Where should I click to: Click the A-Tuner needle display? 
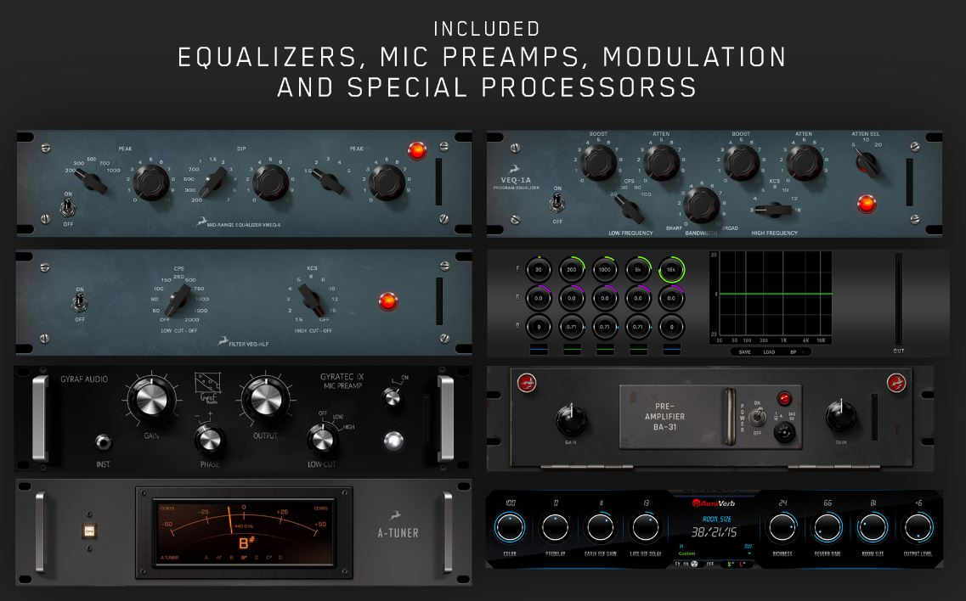click(x=244, y=532)
